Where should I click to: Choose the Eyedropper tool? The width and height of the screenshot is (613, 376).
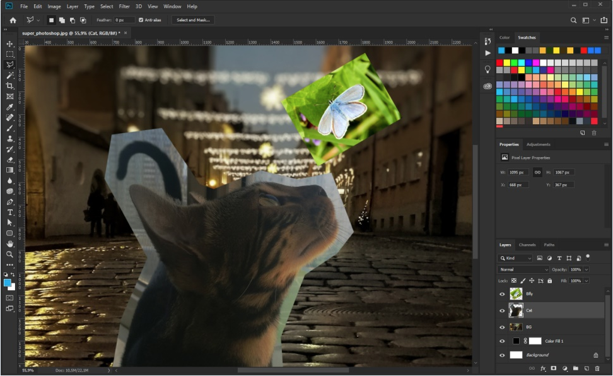(x=10, y=107)
